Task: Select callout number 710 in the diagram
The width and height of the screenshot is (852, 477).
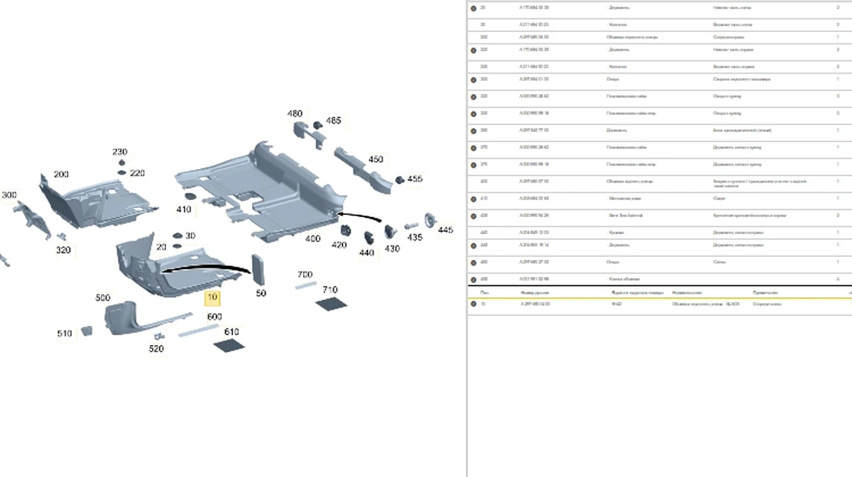Action: pyautogui.click(x=329, y=290)
